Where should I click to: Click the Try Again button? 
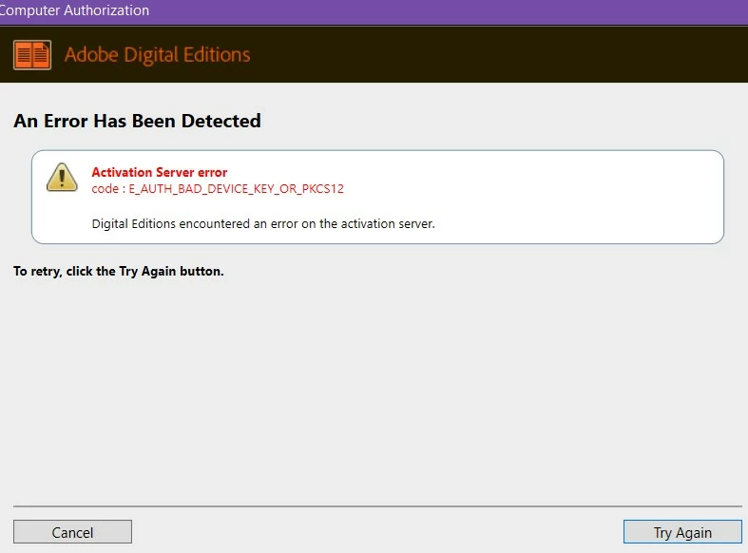(682, 531)
